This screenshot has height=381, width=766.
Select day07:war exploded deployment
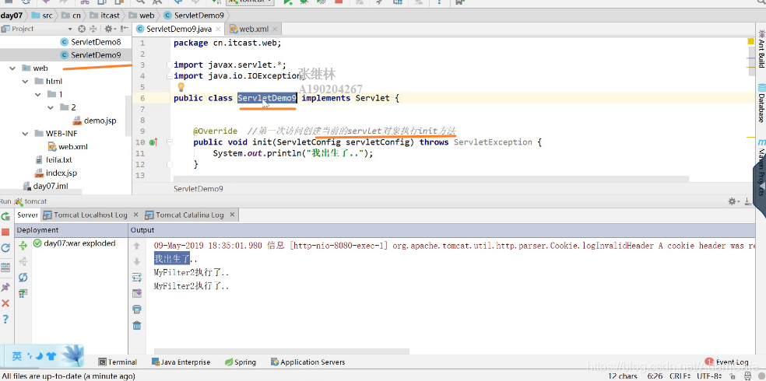click(x=74, y=243)
